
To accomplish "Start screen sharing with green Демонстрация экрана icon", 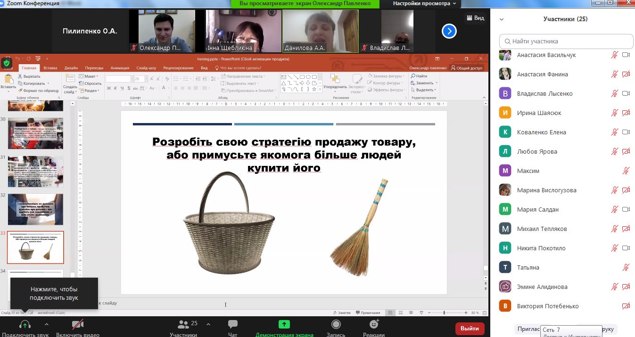I will pyautogui.click(x=284, y=325).
